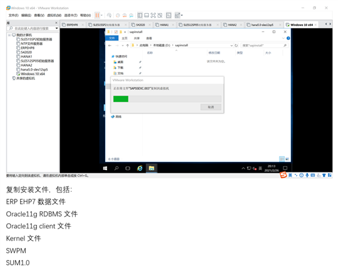Click the sapinstall search box

point(265,46)
